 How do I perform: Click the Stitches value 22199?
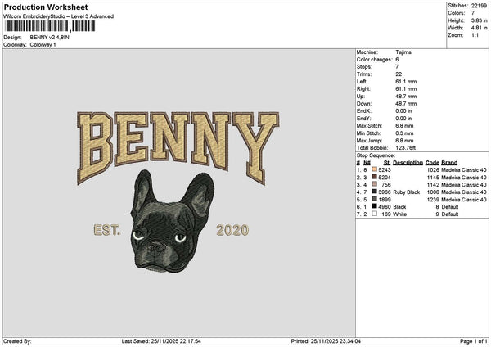(x=479, y=6)
